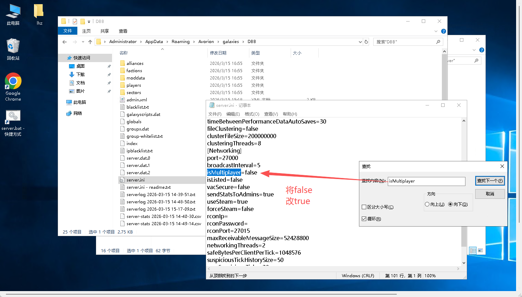The image size is (522, 297).
Task: Expand the address bar history dropdown
Action: pyautogui.click(x=360, y=42)
